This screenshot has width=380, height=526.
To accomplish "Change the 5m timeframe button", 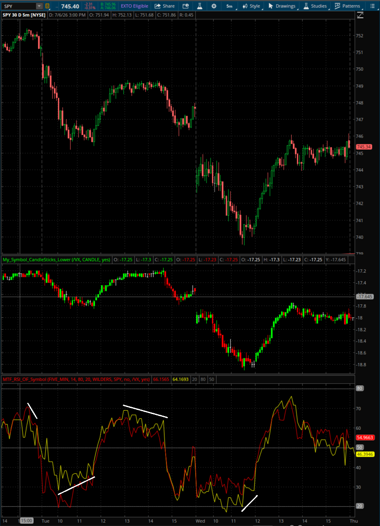I will pos(230,6).
